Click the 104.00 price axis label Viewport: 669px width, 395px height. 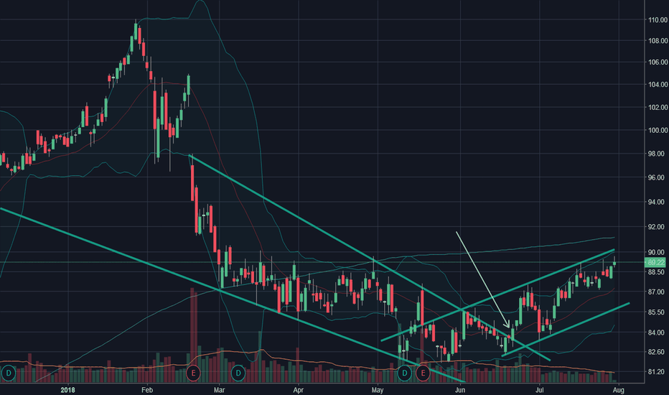(658, 85)
